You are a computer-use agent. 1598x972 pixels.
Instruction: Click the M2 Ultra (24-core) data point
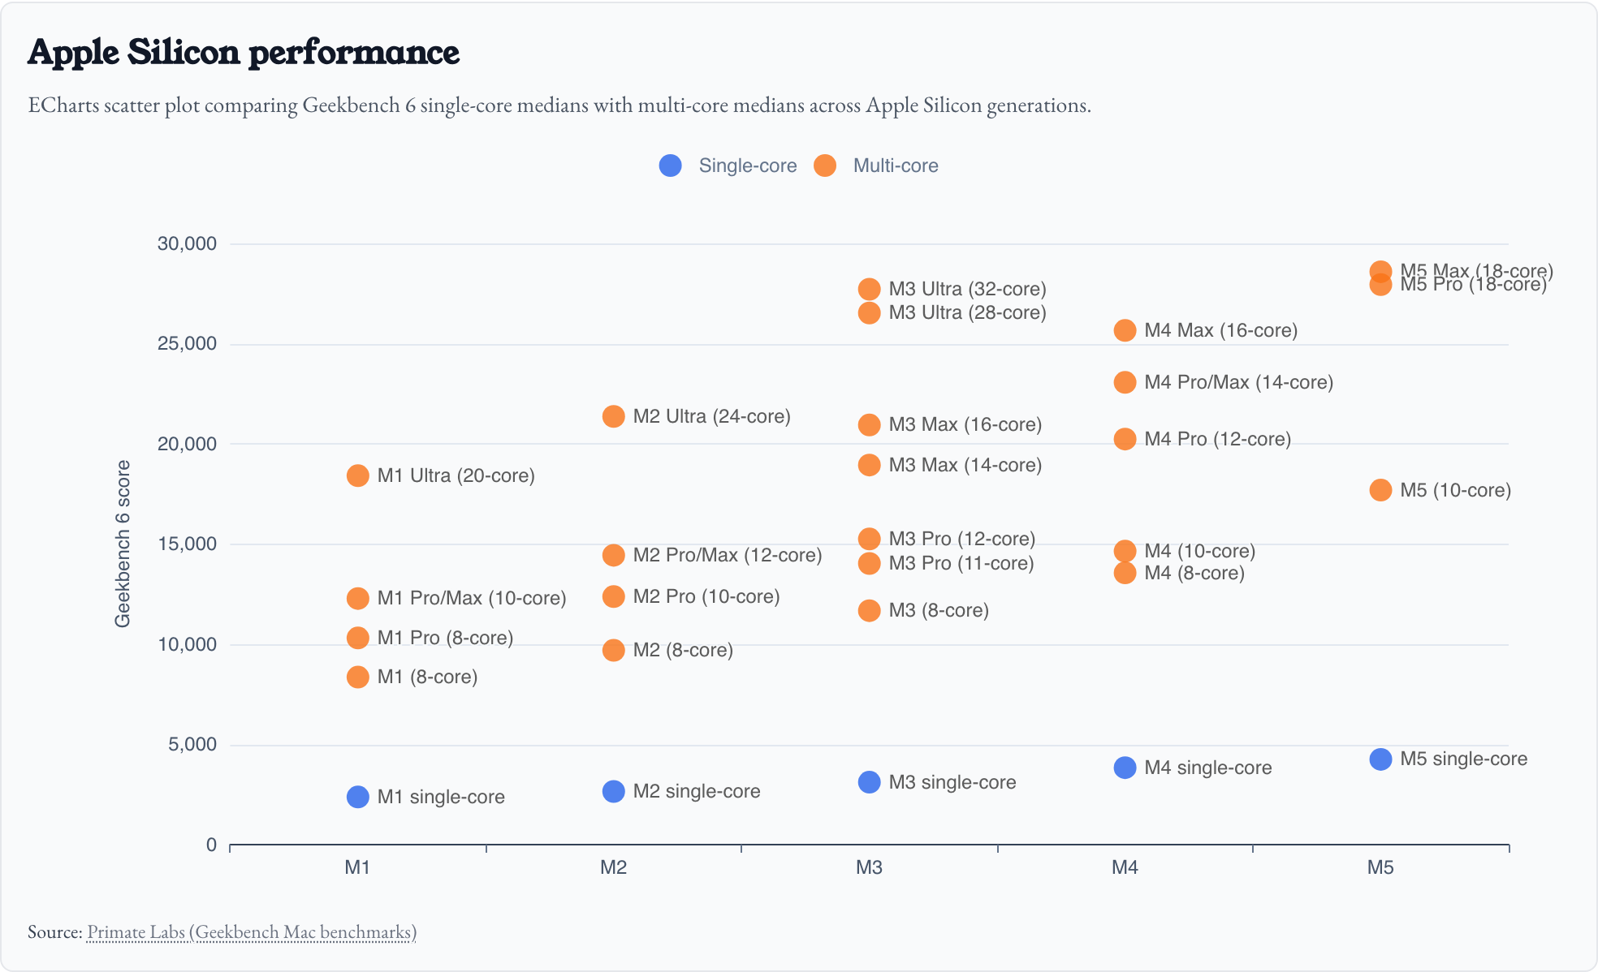coord(614,416)
